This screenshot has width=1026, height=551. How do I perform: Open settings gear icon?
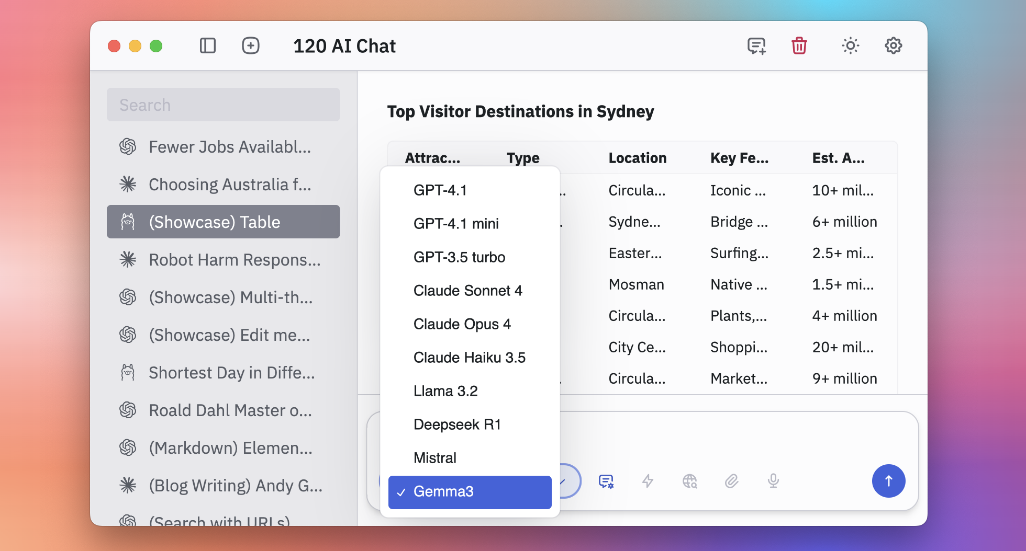pos(893,46)
